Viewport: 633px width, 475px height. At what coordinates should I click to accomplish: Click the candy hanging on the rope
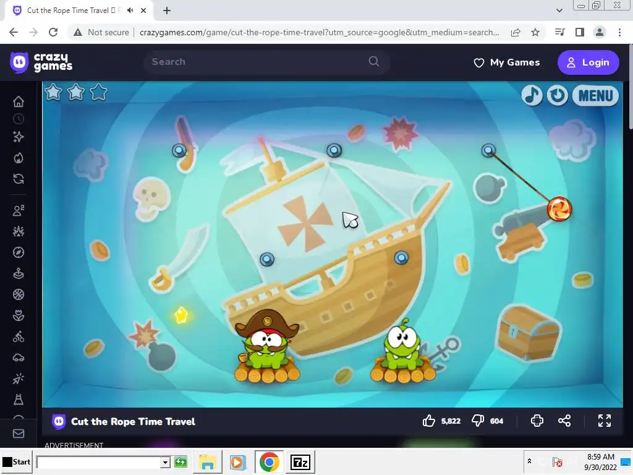[559, 209]
